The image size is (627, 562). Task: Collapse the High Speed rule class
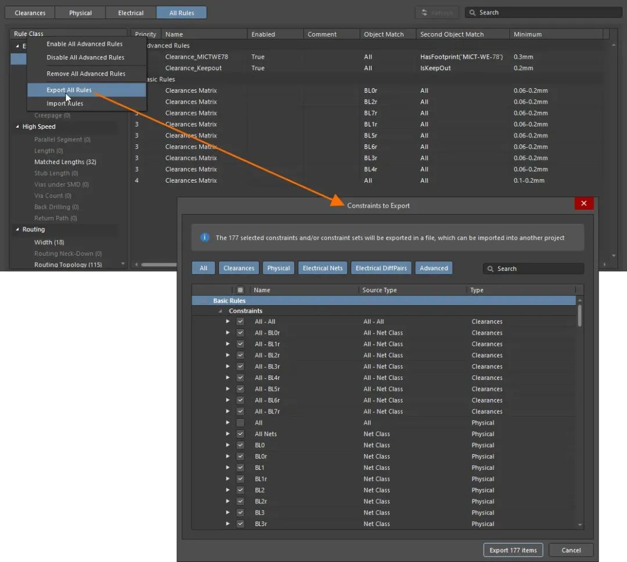17,126
